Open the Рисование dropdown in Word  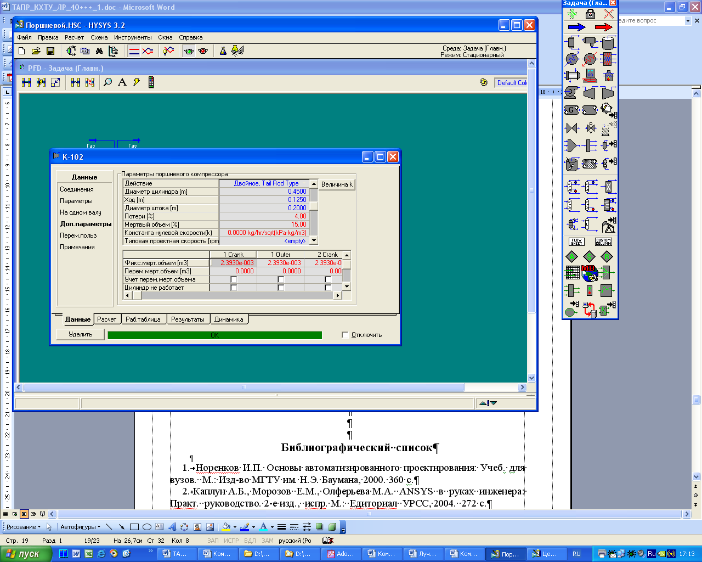tap(24, 527)
